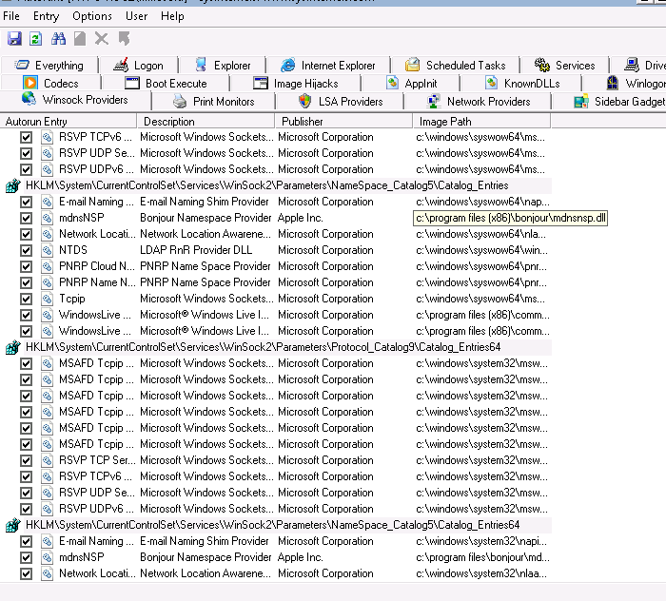Click the Save toolbar icon
This screenshot has height=601, width=666.
click(14, 39)
